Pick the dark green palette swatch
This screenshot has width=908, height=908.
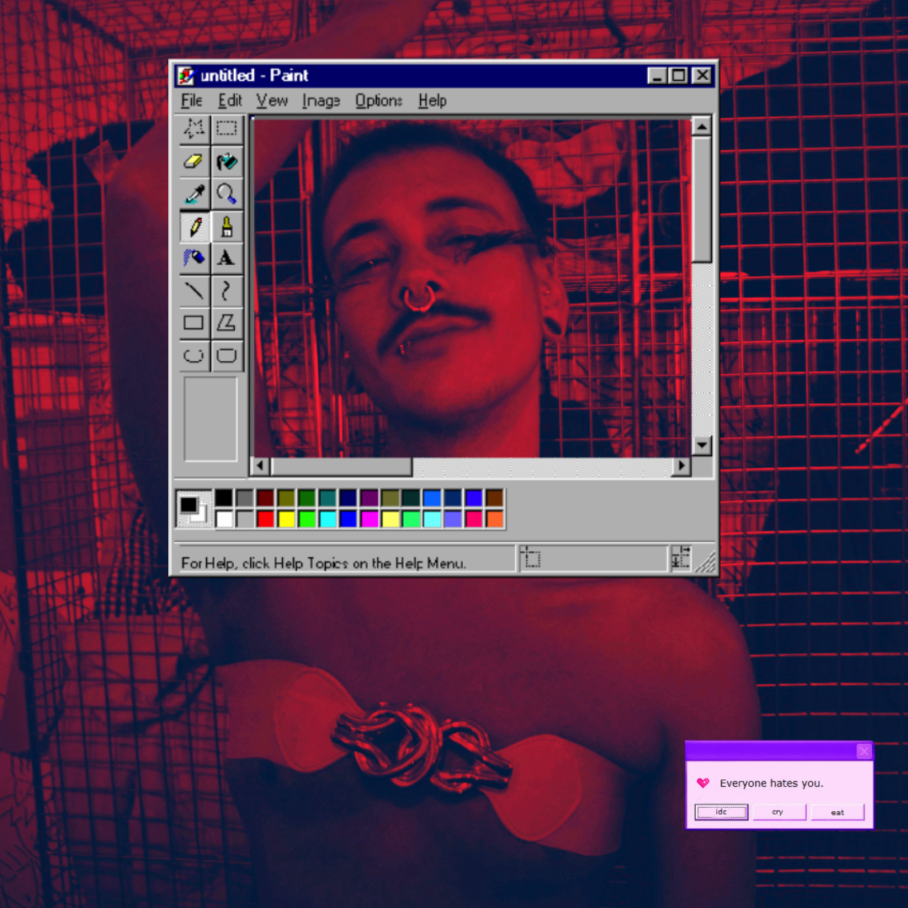[307, 497]
